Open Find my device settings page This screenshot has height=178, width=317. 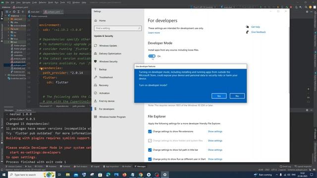[107, 101]
